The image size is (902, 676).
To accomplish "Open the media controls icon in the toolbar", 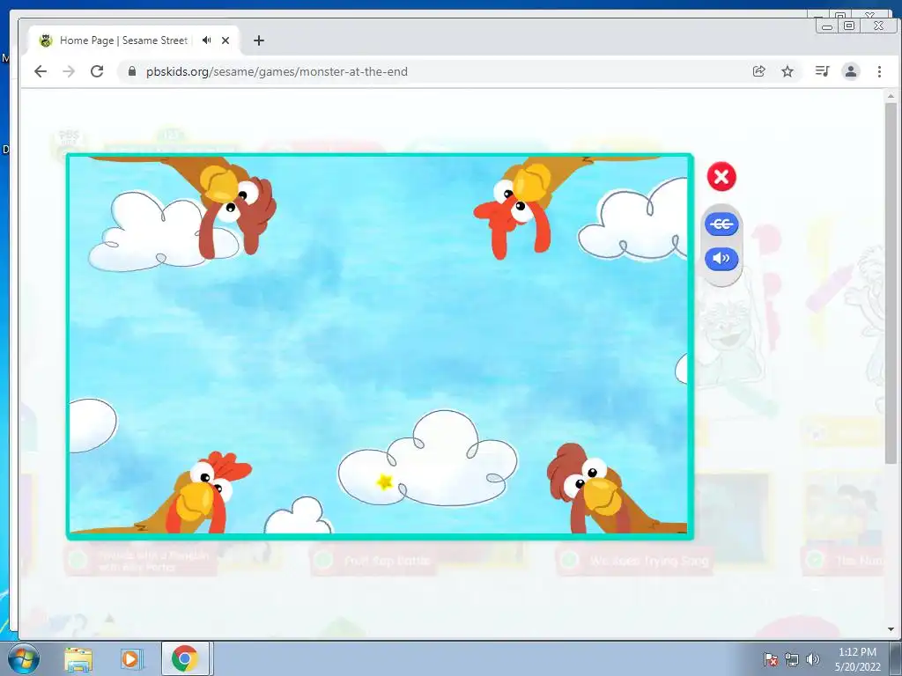I will pos(822,71).
